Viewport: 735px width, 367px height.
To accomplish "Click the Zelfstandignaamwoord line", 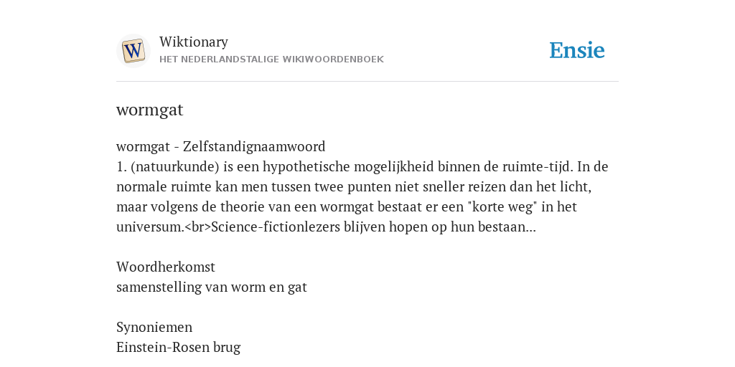I will click(221, 146).
